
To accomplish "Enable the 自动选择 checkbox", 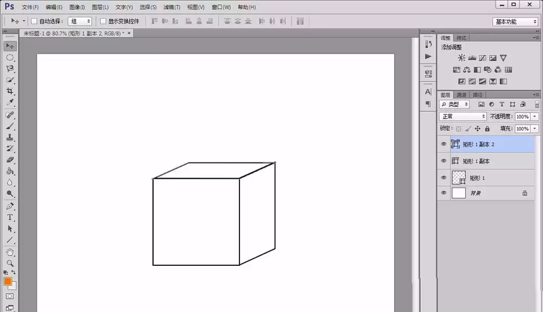I will [34, 21].
